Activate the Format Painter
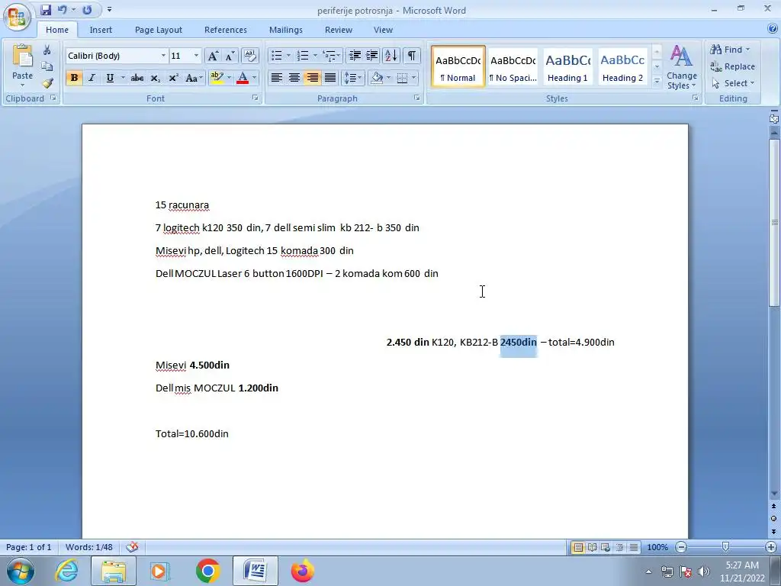Image resolution: width=781 pixels, height=586 pixels. 47,82
